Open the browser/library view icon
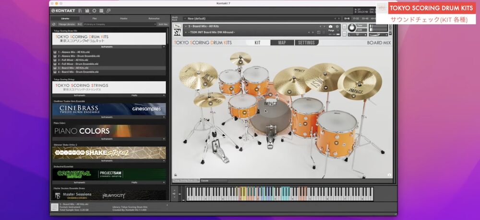This screenshot has height=220, width=480. point(80,11)
